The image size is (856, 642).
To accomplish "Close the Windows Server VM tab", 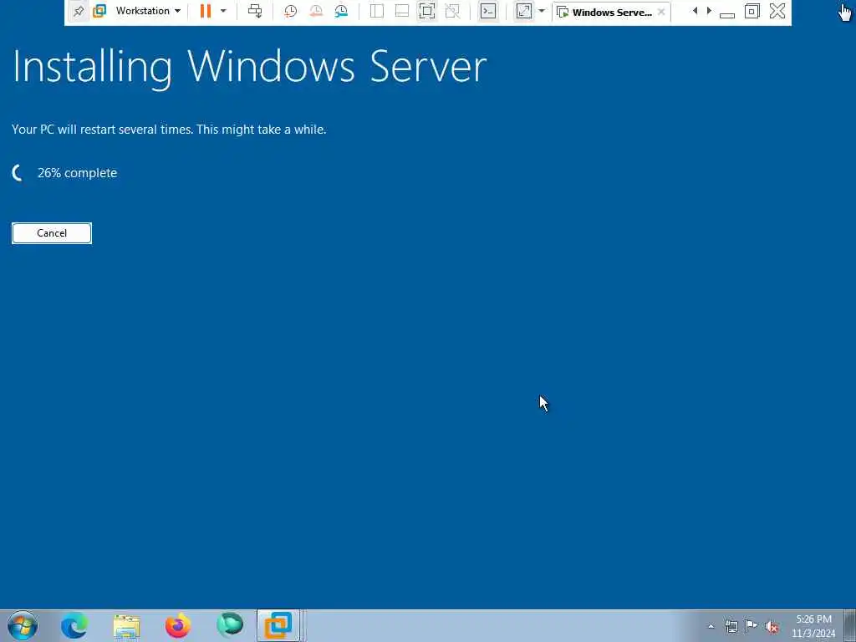I will pos(661,12).
